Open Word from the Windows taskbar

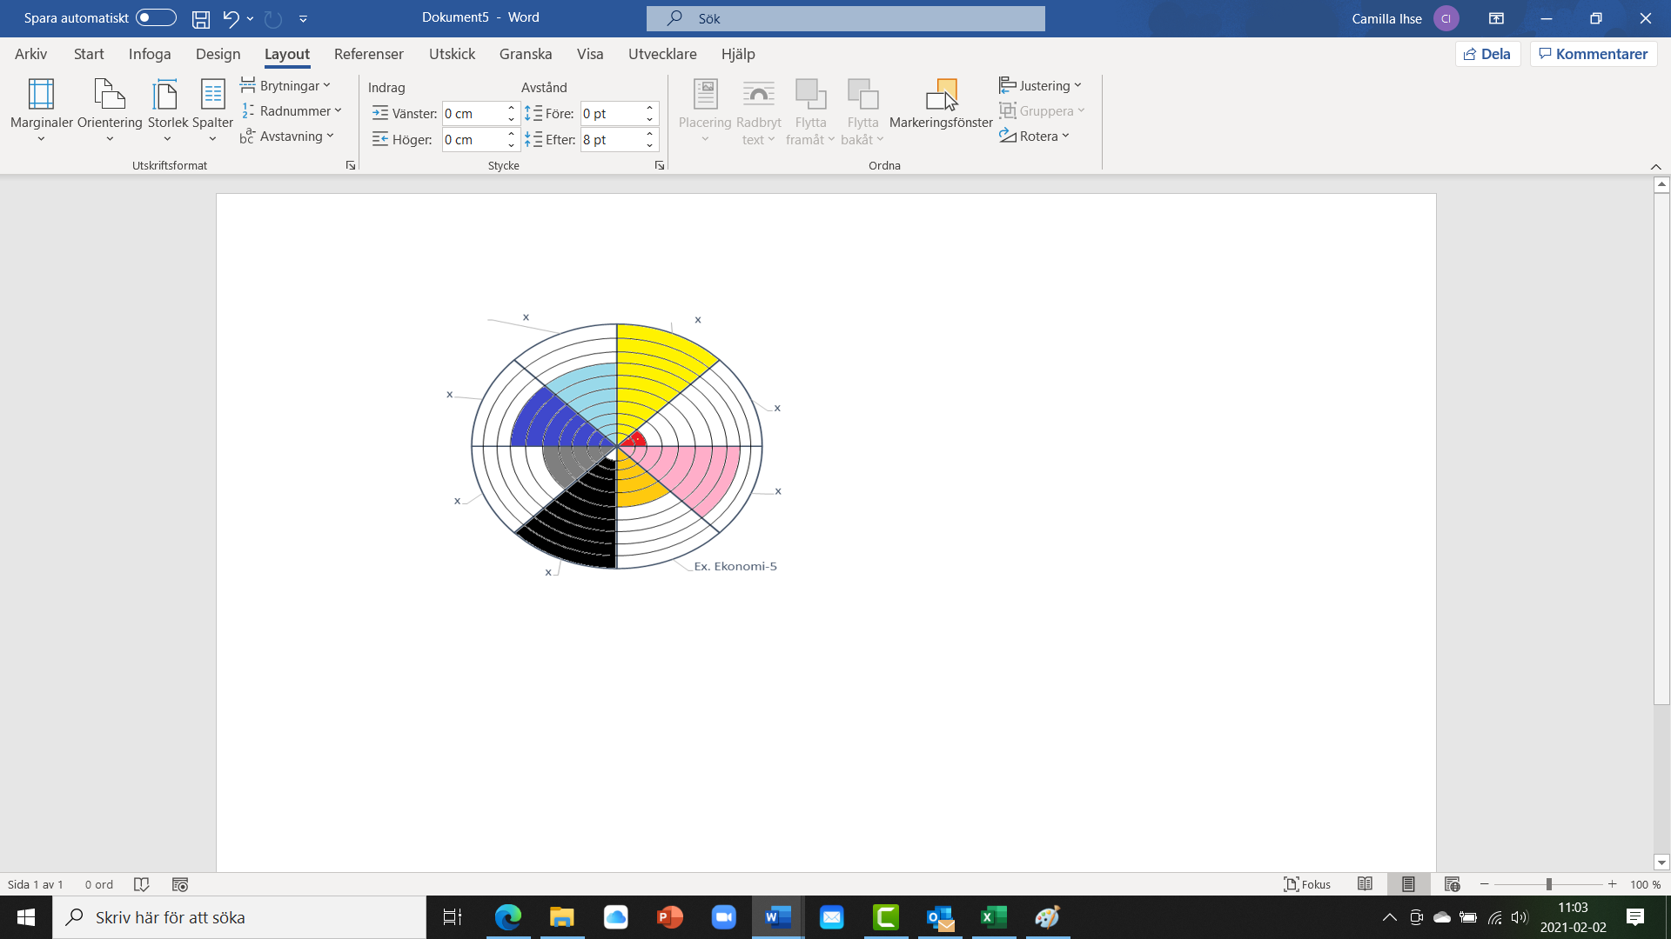[x=777, y=917]
